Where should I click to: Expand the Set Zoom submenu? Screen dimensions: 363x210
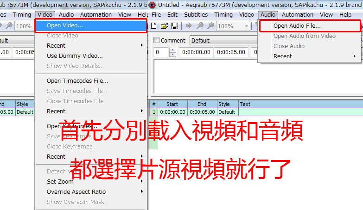[91, 181]
